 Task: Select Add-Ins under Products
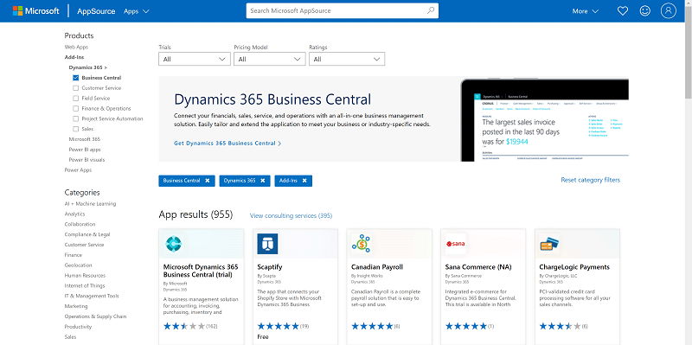click(74, 57)
